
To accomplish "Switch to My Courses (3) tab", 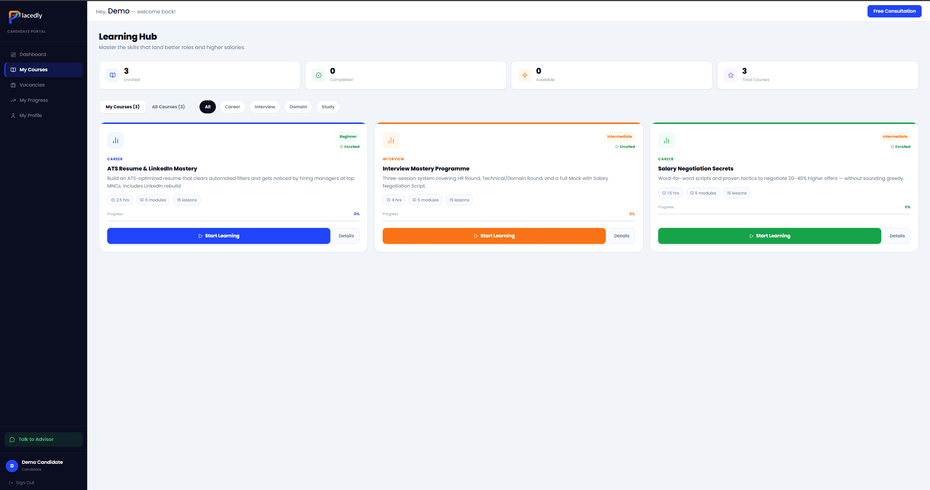I will tap(122, 107).
